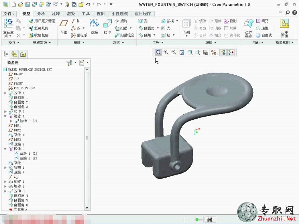
Task: Click Shrinkwrap (收缩包络) tool
Action: (x=38, y=35)
